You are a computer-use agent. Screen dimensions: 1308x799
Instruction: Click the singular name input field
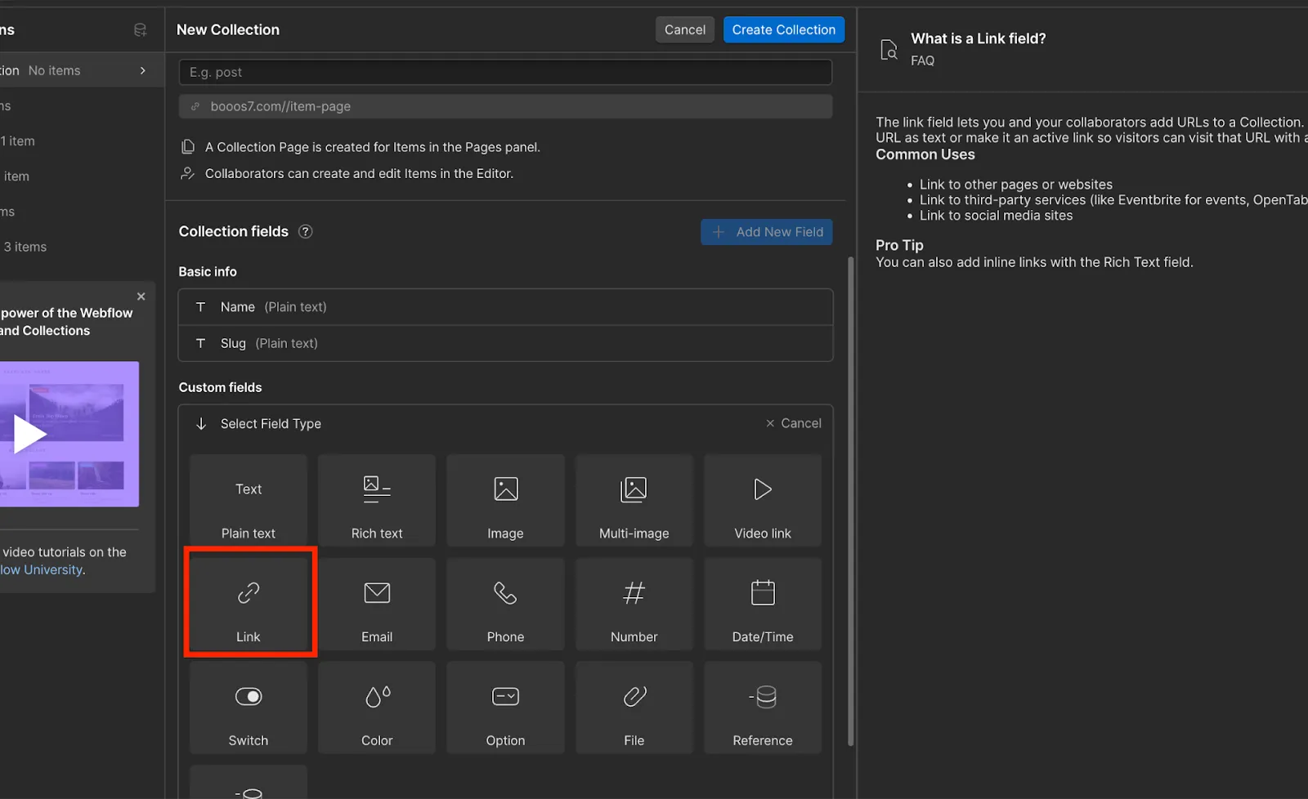505,72
